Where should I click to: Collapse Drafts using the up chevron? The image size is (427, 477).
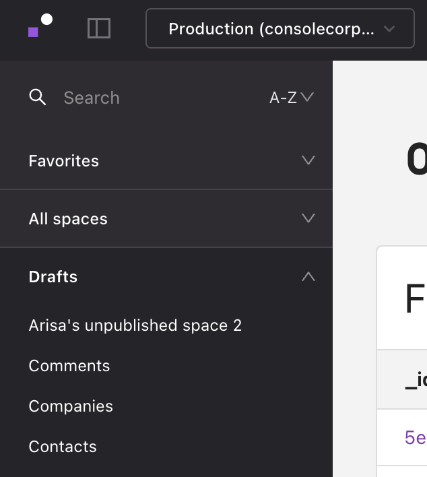[308, 276]
